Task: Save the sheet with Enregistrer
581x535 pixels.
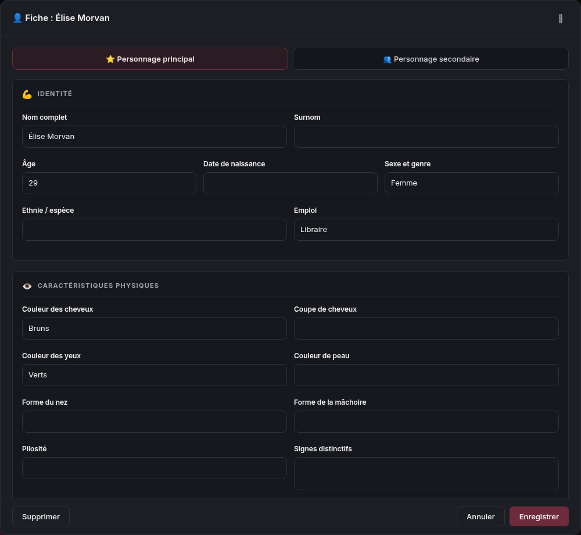Action: click(539, 516)
